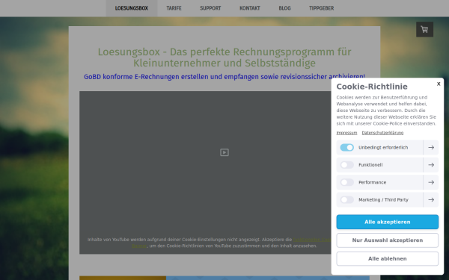Open the SUPPORT menu item
This screenshot has height=280, width=449.
[210, 8]
